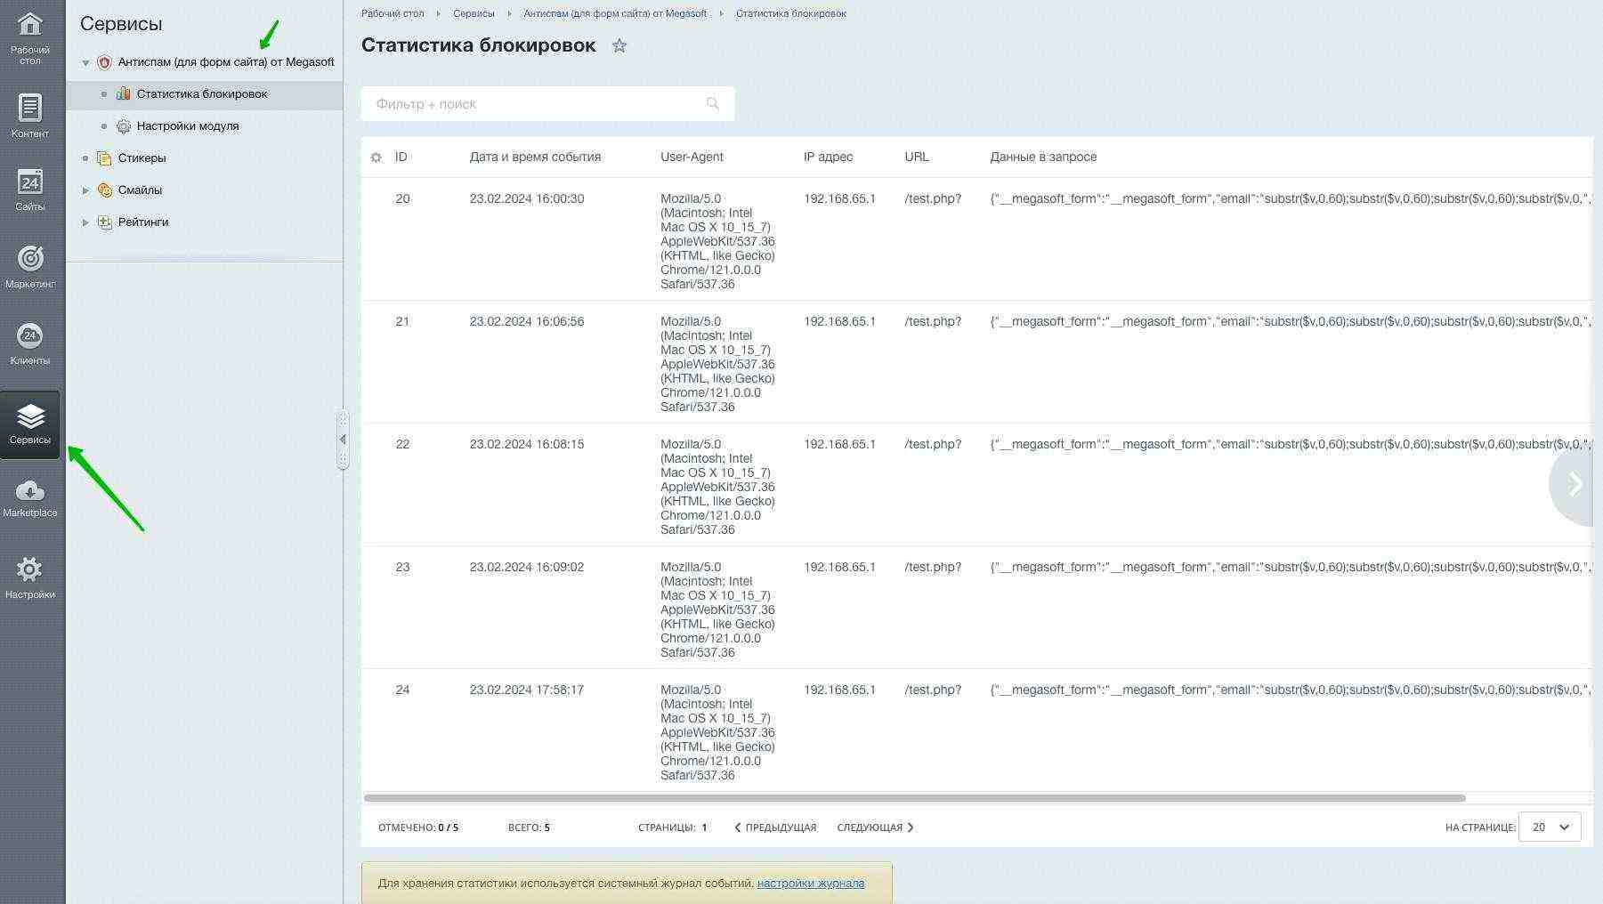Expand the Рейтинги tree node
This screenshot has width=1603, height=904.
85,222
